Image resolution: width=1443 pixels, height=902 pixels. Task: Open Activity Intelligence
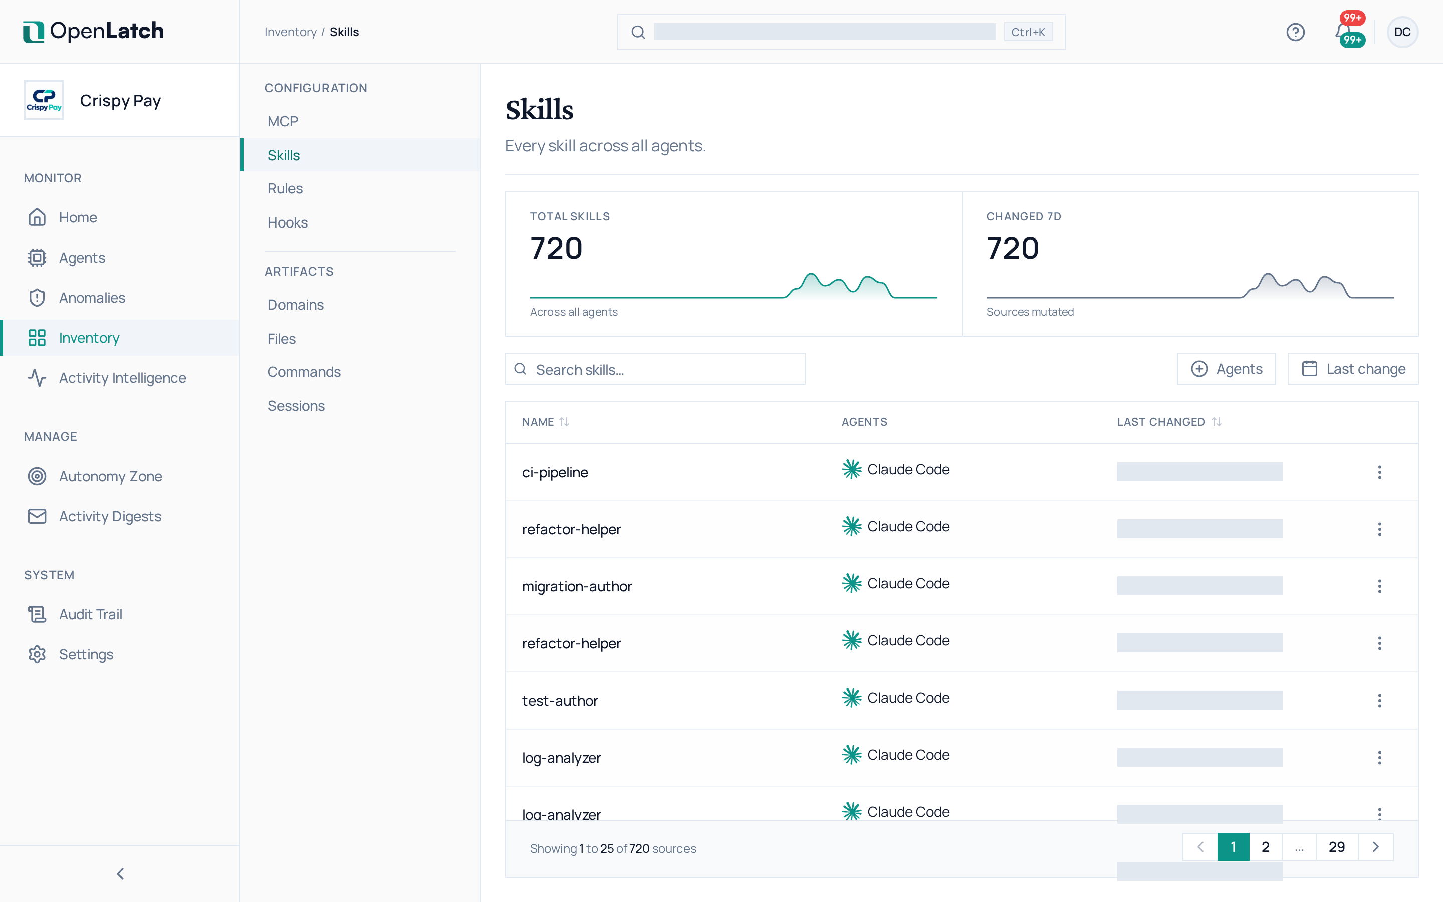coord(120,378)
